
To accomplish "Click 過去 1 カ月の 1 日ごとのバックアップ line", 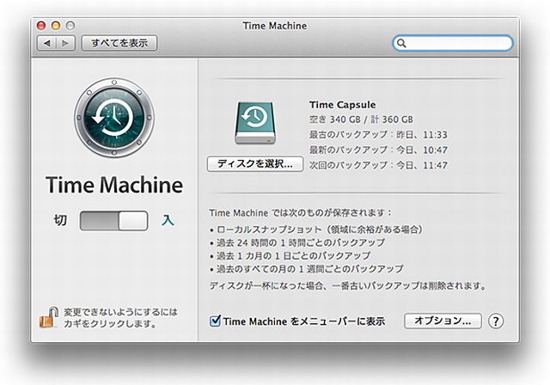I will [x=290, y=255].
